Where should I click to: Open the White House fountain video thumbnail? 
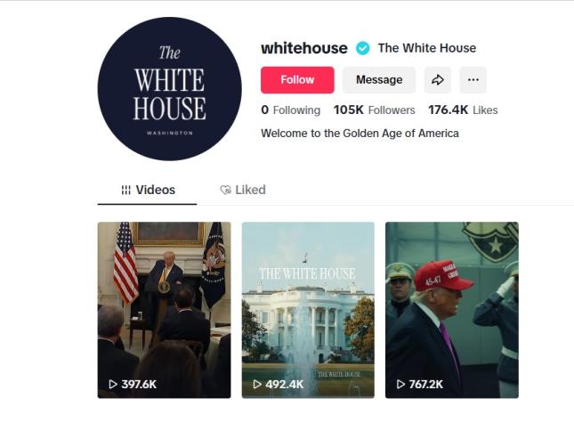pyautogui.click(x=308, y=310)
